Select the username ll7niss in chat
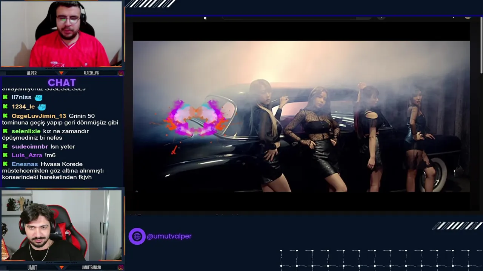Image resolution: width=483 pixels, height=271 pixels. [22, 97]
